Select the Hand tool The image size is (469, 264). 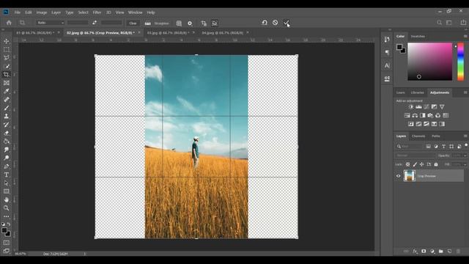[7, 199]
